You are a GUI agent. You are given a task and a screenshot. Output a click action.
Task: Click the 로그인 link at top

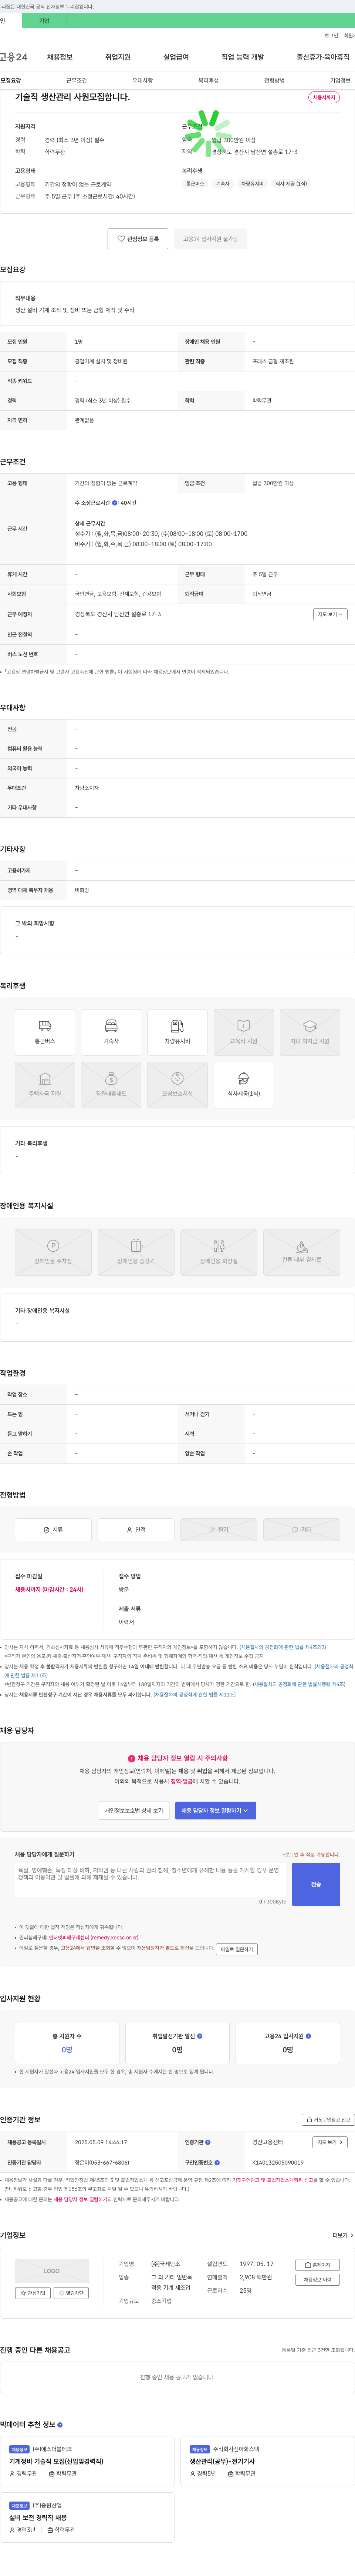[x=331, y=35]
